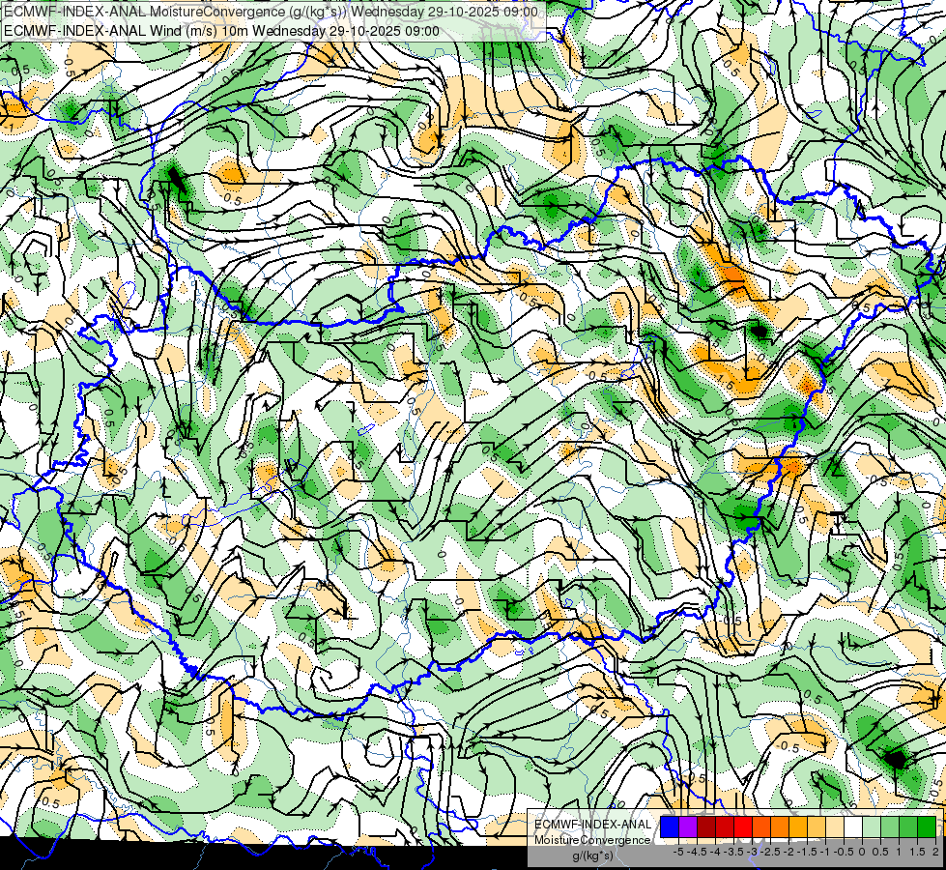946x870 pixels.
Task: Click the blue swatch in the legend
Action: (x=670, y=826)
